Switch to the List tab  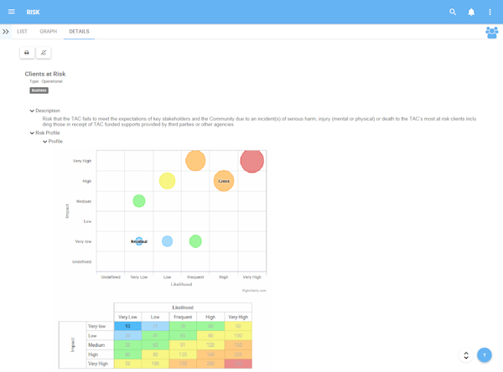(x=23, y=32)
